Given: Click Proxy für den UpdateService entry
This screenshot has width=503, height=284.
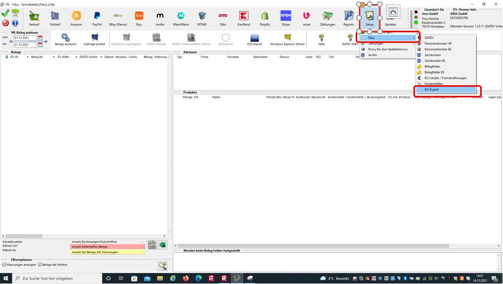Looking at the screenshot, I should 387,49.
